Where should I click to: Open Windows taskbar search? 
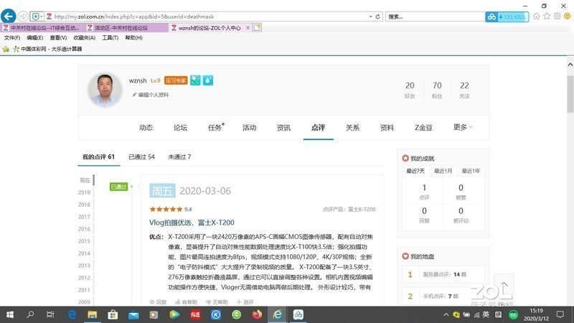(30, 314)
